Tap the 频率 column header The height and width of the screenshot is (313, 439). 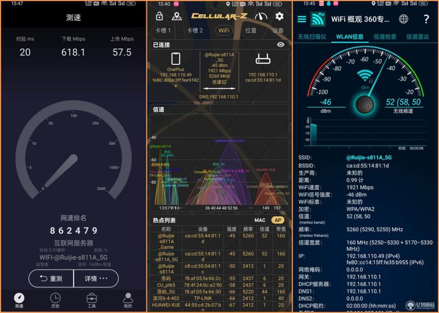click(x=248, y=229)
